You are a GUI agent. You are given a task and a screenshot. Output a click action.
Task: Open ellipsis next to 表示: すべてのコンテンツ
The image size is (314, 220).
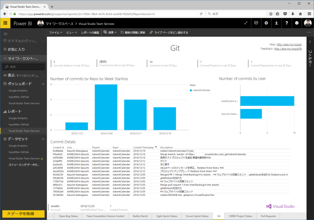[x=43, y=75]
